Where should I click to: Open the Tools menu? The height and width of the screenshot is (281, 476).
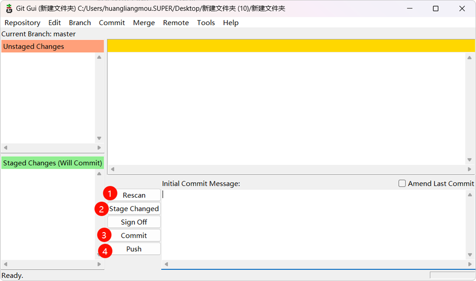pyautogui.click(x=206, y=23)
